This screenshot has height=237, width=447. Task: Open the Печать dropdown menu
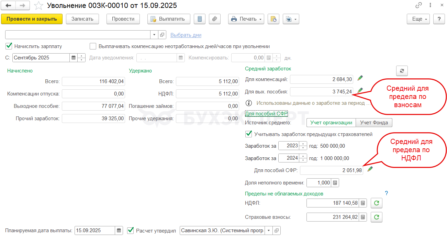pos(246,19)
